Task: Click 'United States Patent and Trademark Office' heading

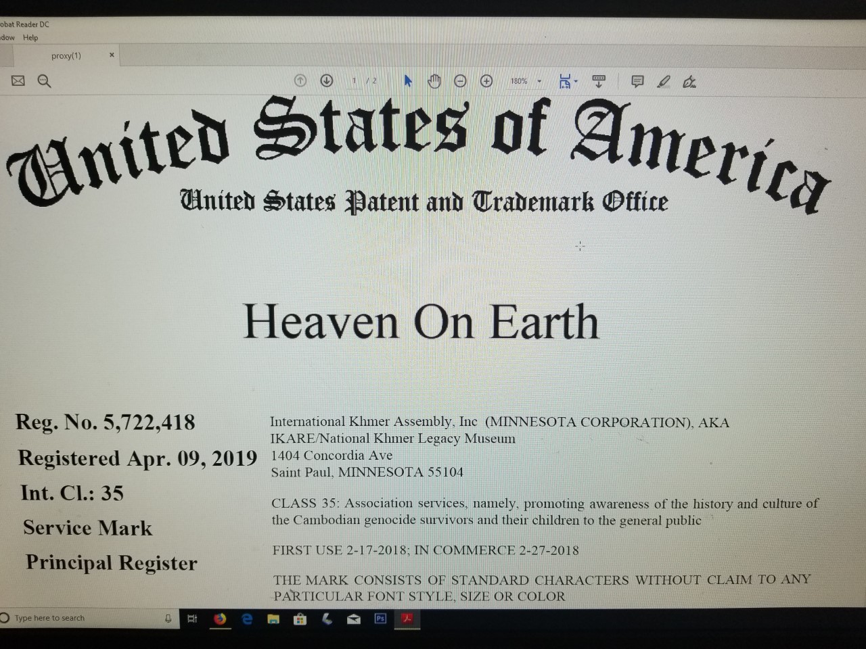Action: coord(424,201)
